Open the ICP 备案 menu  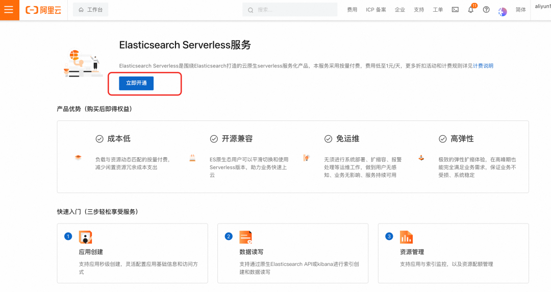click(376, 10)
